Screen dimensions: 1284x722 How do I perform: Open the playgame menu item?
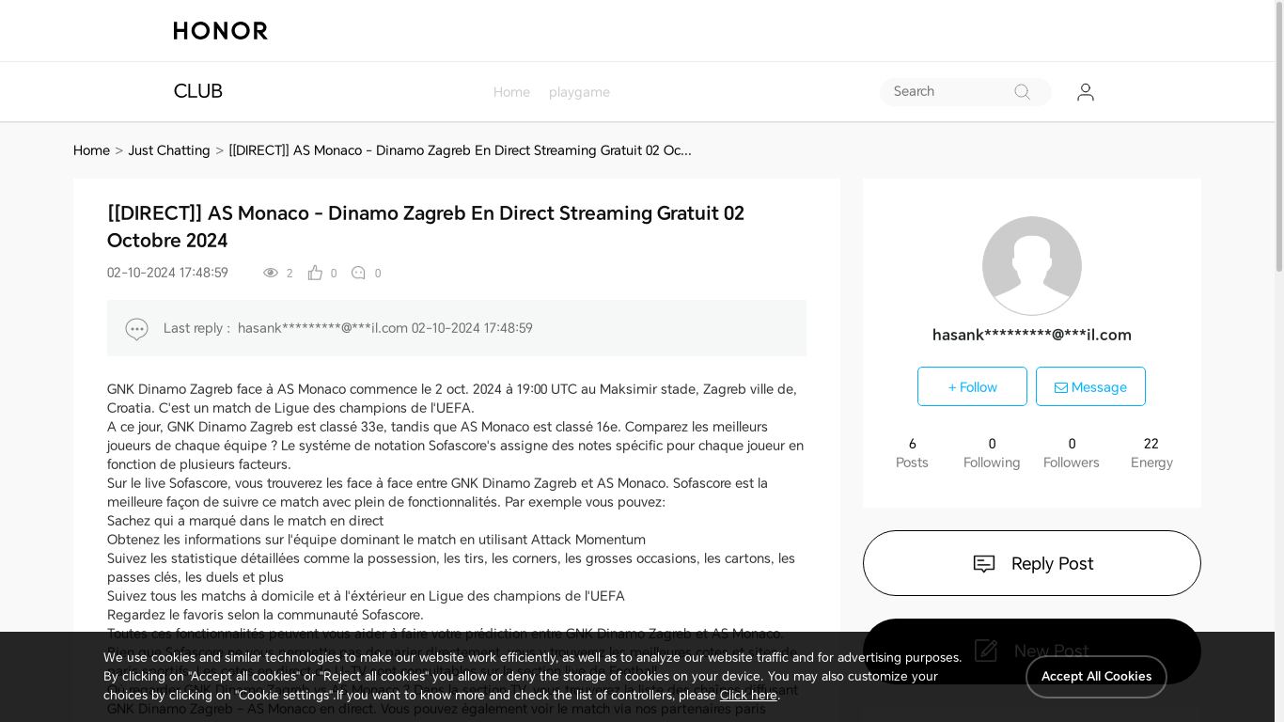[579, 92]
